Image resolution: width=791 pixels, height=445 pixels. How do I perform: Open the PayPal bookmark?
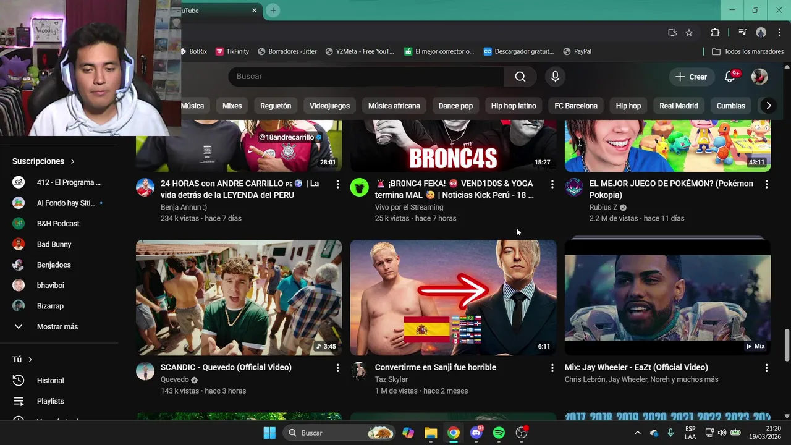click(x=577, y=51)
